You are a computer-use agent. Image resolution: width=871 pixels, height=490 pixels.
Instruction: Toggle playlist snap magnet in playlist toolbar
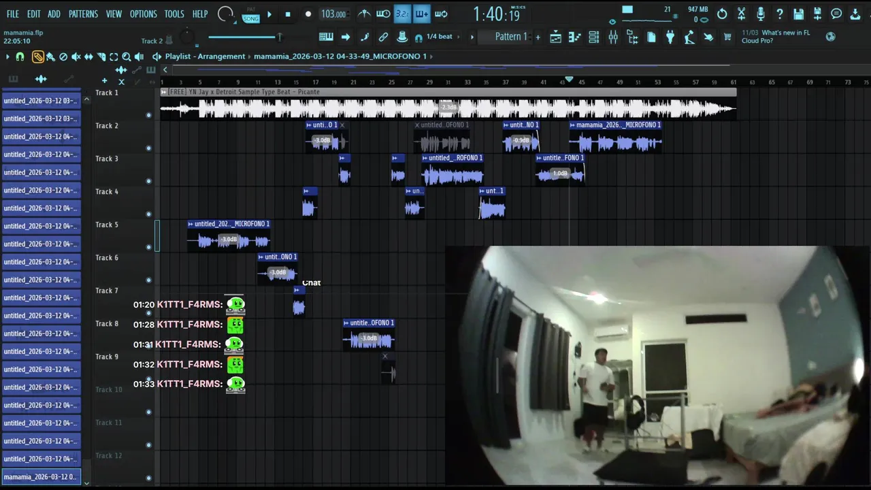tap(20, 57)
